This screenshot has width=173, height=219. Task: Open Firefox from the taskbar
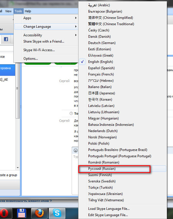(x=39, y=214)
